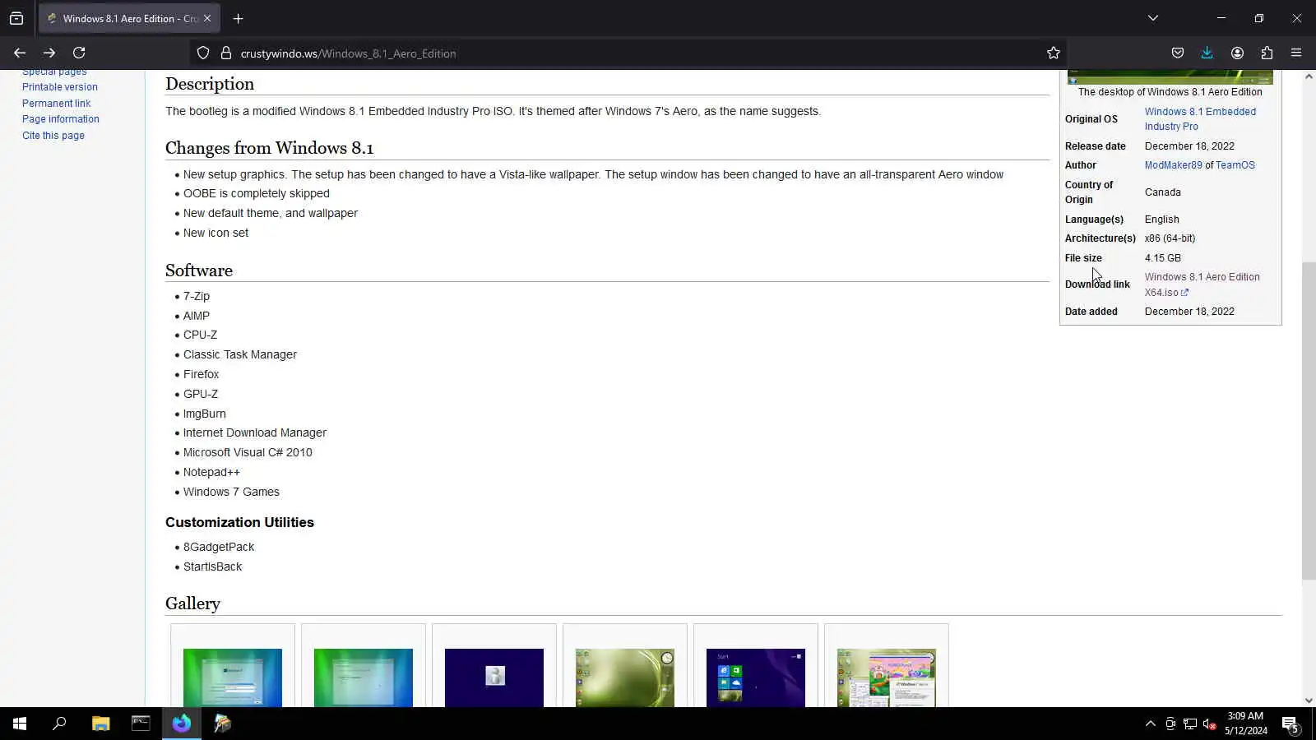Viewport: 1316px width, 740px height.
Task: View site security padlock information
Action: [226, 53]
